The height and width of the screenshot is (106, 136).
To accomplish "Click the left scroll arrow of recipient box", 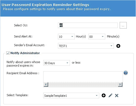I will [x=46, y=85].
